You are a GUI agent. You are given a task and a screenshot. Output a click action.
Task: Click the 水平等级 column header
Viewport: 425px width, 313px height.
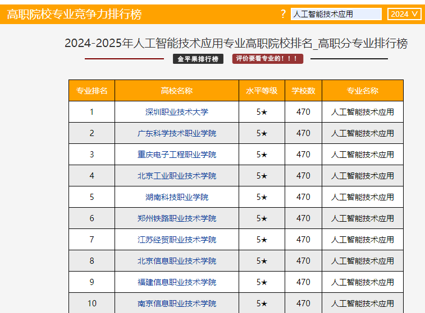click(262, 91)
